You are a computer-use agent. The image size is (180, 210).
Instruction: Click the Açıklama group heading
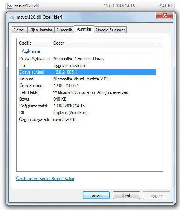click(x=31, y=51)
